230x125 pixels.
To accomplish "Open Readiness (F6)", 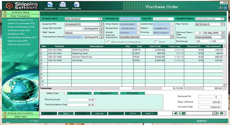I will [x=16, y=34].
